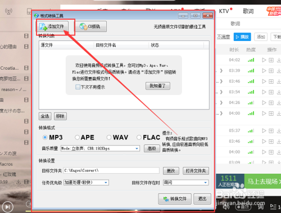The width and height of the screenshot is (281, 213).
Task: Select the WAV format radio button
Action: pos(109,138)
